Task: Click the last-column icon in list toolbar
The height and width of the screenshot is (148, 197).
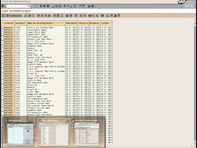Action: tap(49, 16)
